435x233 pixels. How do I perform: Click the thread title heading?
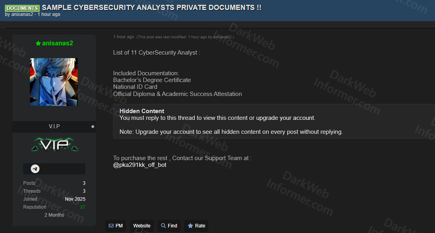151,8
